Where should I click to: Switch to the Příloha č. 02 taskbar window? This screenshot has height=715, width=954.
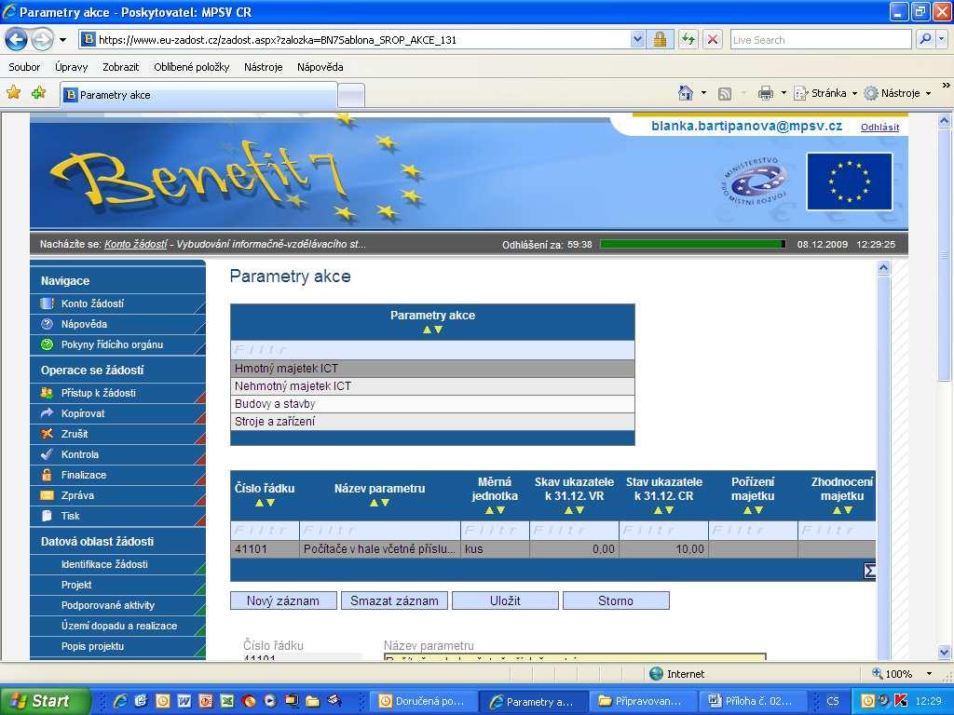click(x=752, y=701)
